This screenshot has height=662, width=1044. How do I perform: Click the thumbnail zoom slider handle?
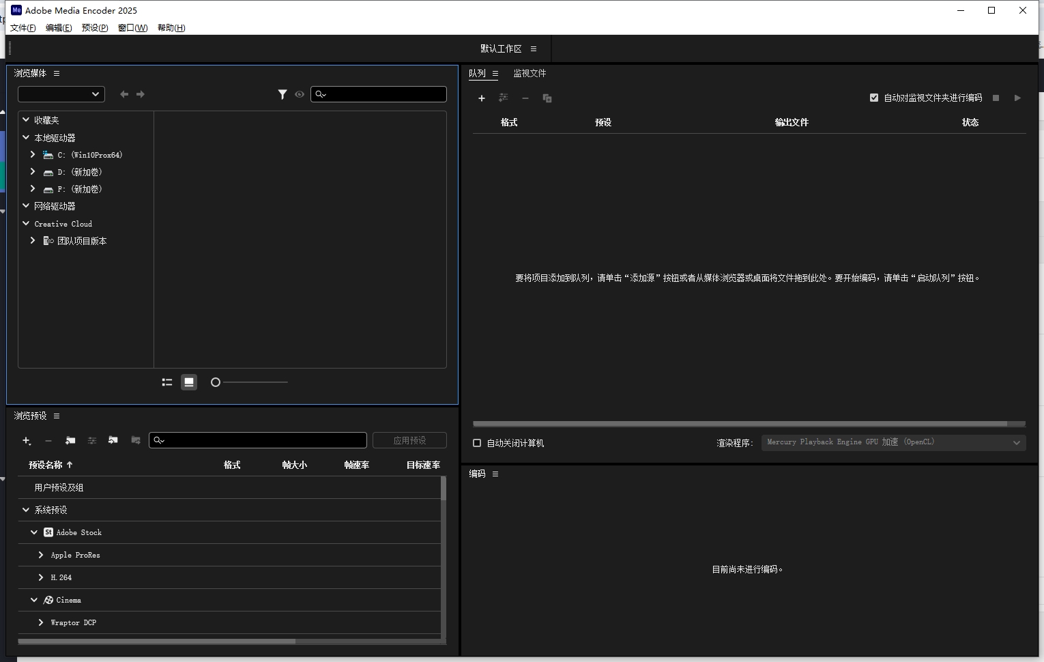pyautogui.click(x=216, y=382)
